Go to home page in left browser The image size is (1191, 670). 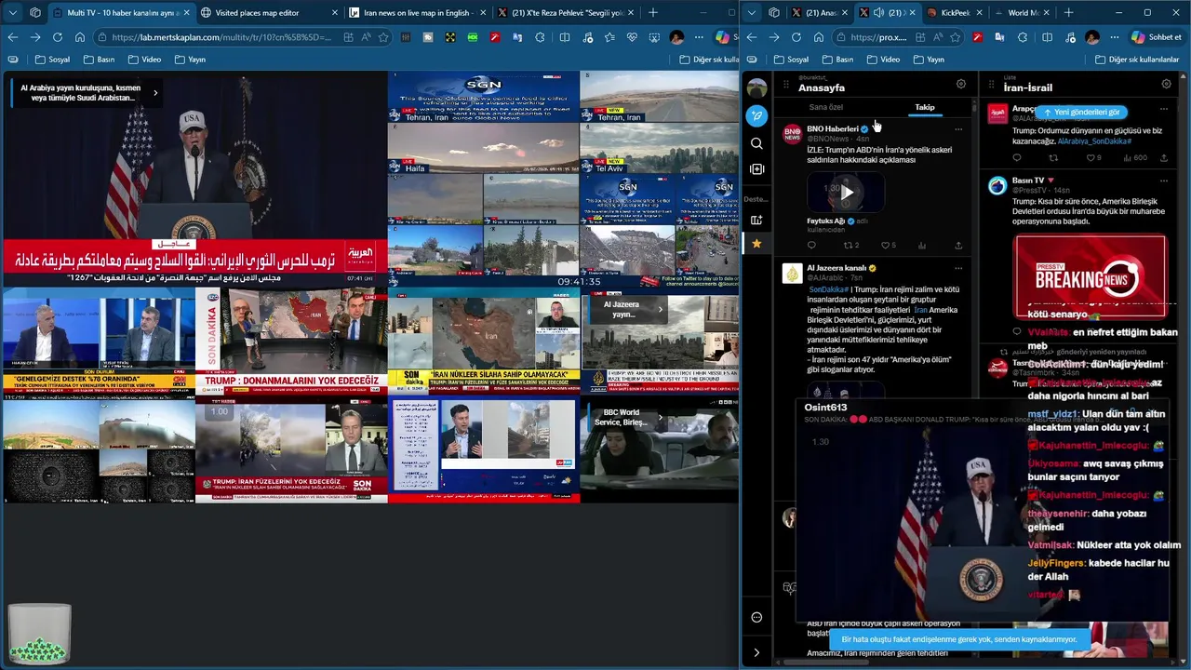[x=80, y=37]
